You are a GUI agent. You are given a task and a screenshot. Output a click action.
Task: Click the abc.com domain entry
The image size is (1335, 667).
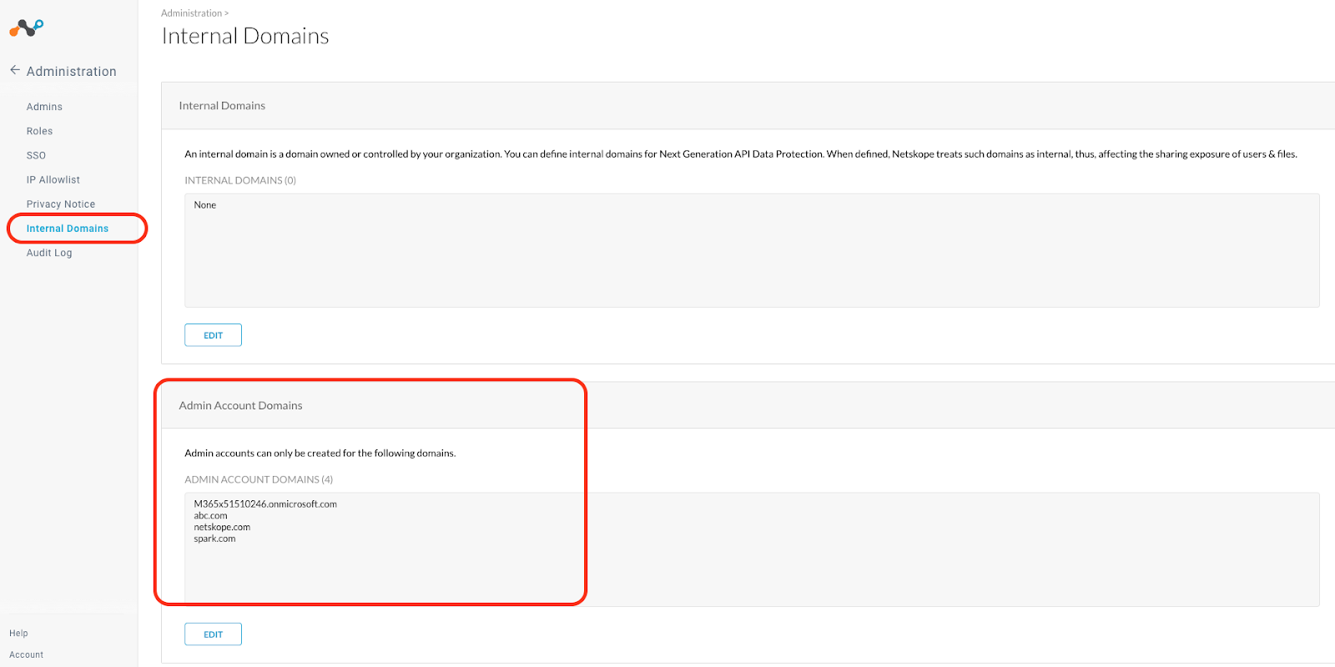click(x=210, y=516)
